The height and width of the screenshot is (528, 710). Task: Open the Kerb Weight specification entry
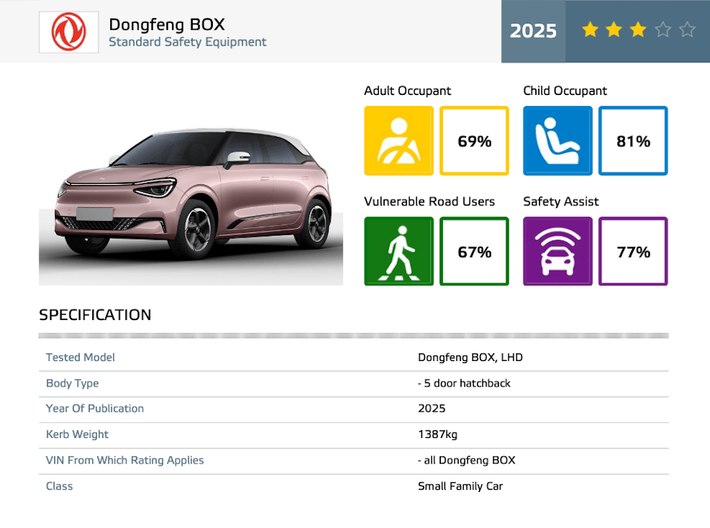tap(77, 434)
